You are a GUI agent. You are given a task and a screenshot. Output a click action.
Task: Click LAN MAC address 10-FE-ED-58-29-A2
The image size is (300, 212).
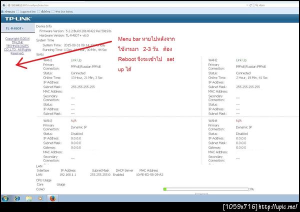coord(149,174)
